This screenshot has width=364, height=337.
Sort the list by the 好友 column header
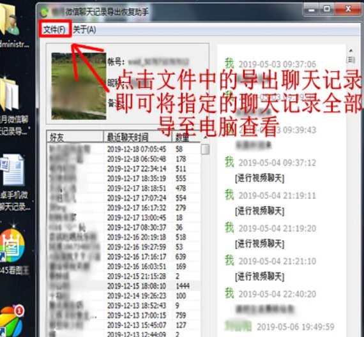coord(75,137)
